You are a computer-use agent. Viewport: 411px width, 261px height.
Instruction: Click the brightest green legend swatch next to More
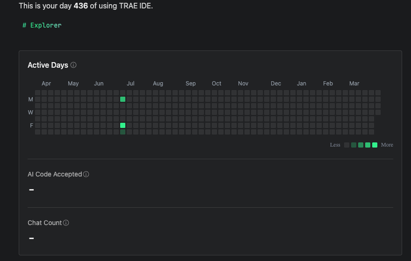pyautogui.click(x=375, y=145)
